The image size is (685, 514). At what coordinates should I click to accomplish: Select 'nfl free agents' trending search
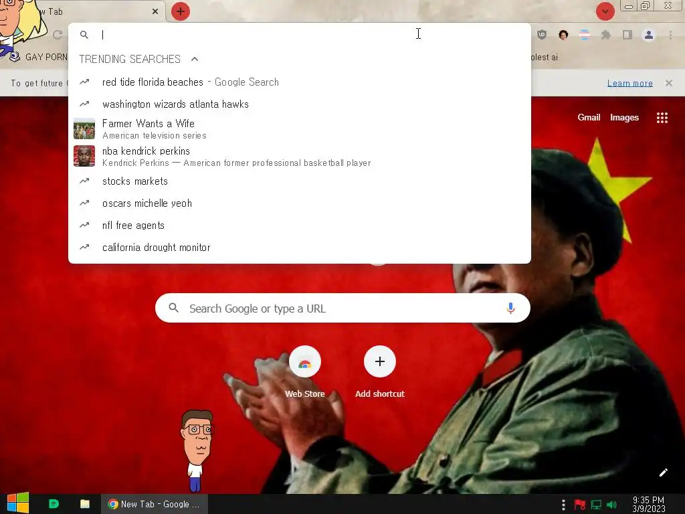(300, 225)
